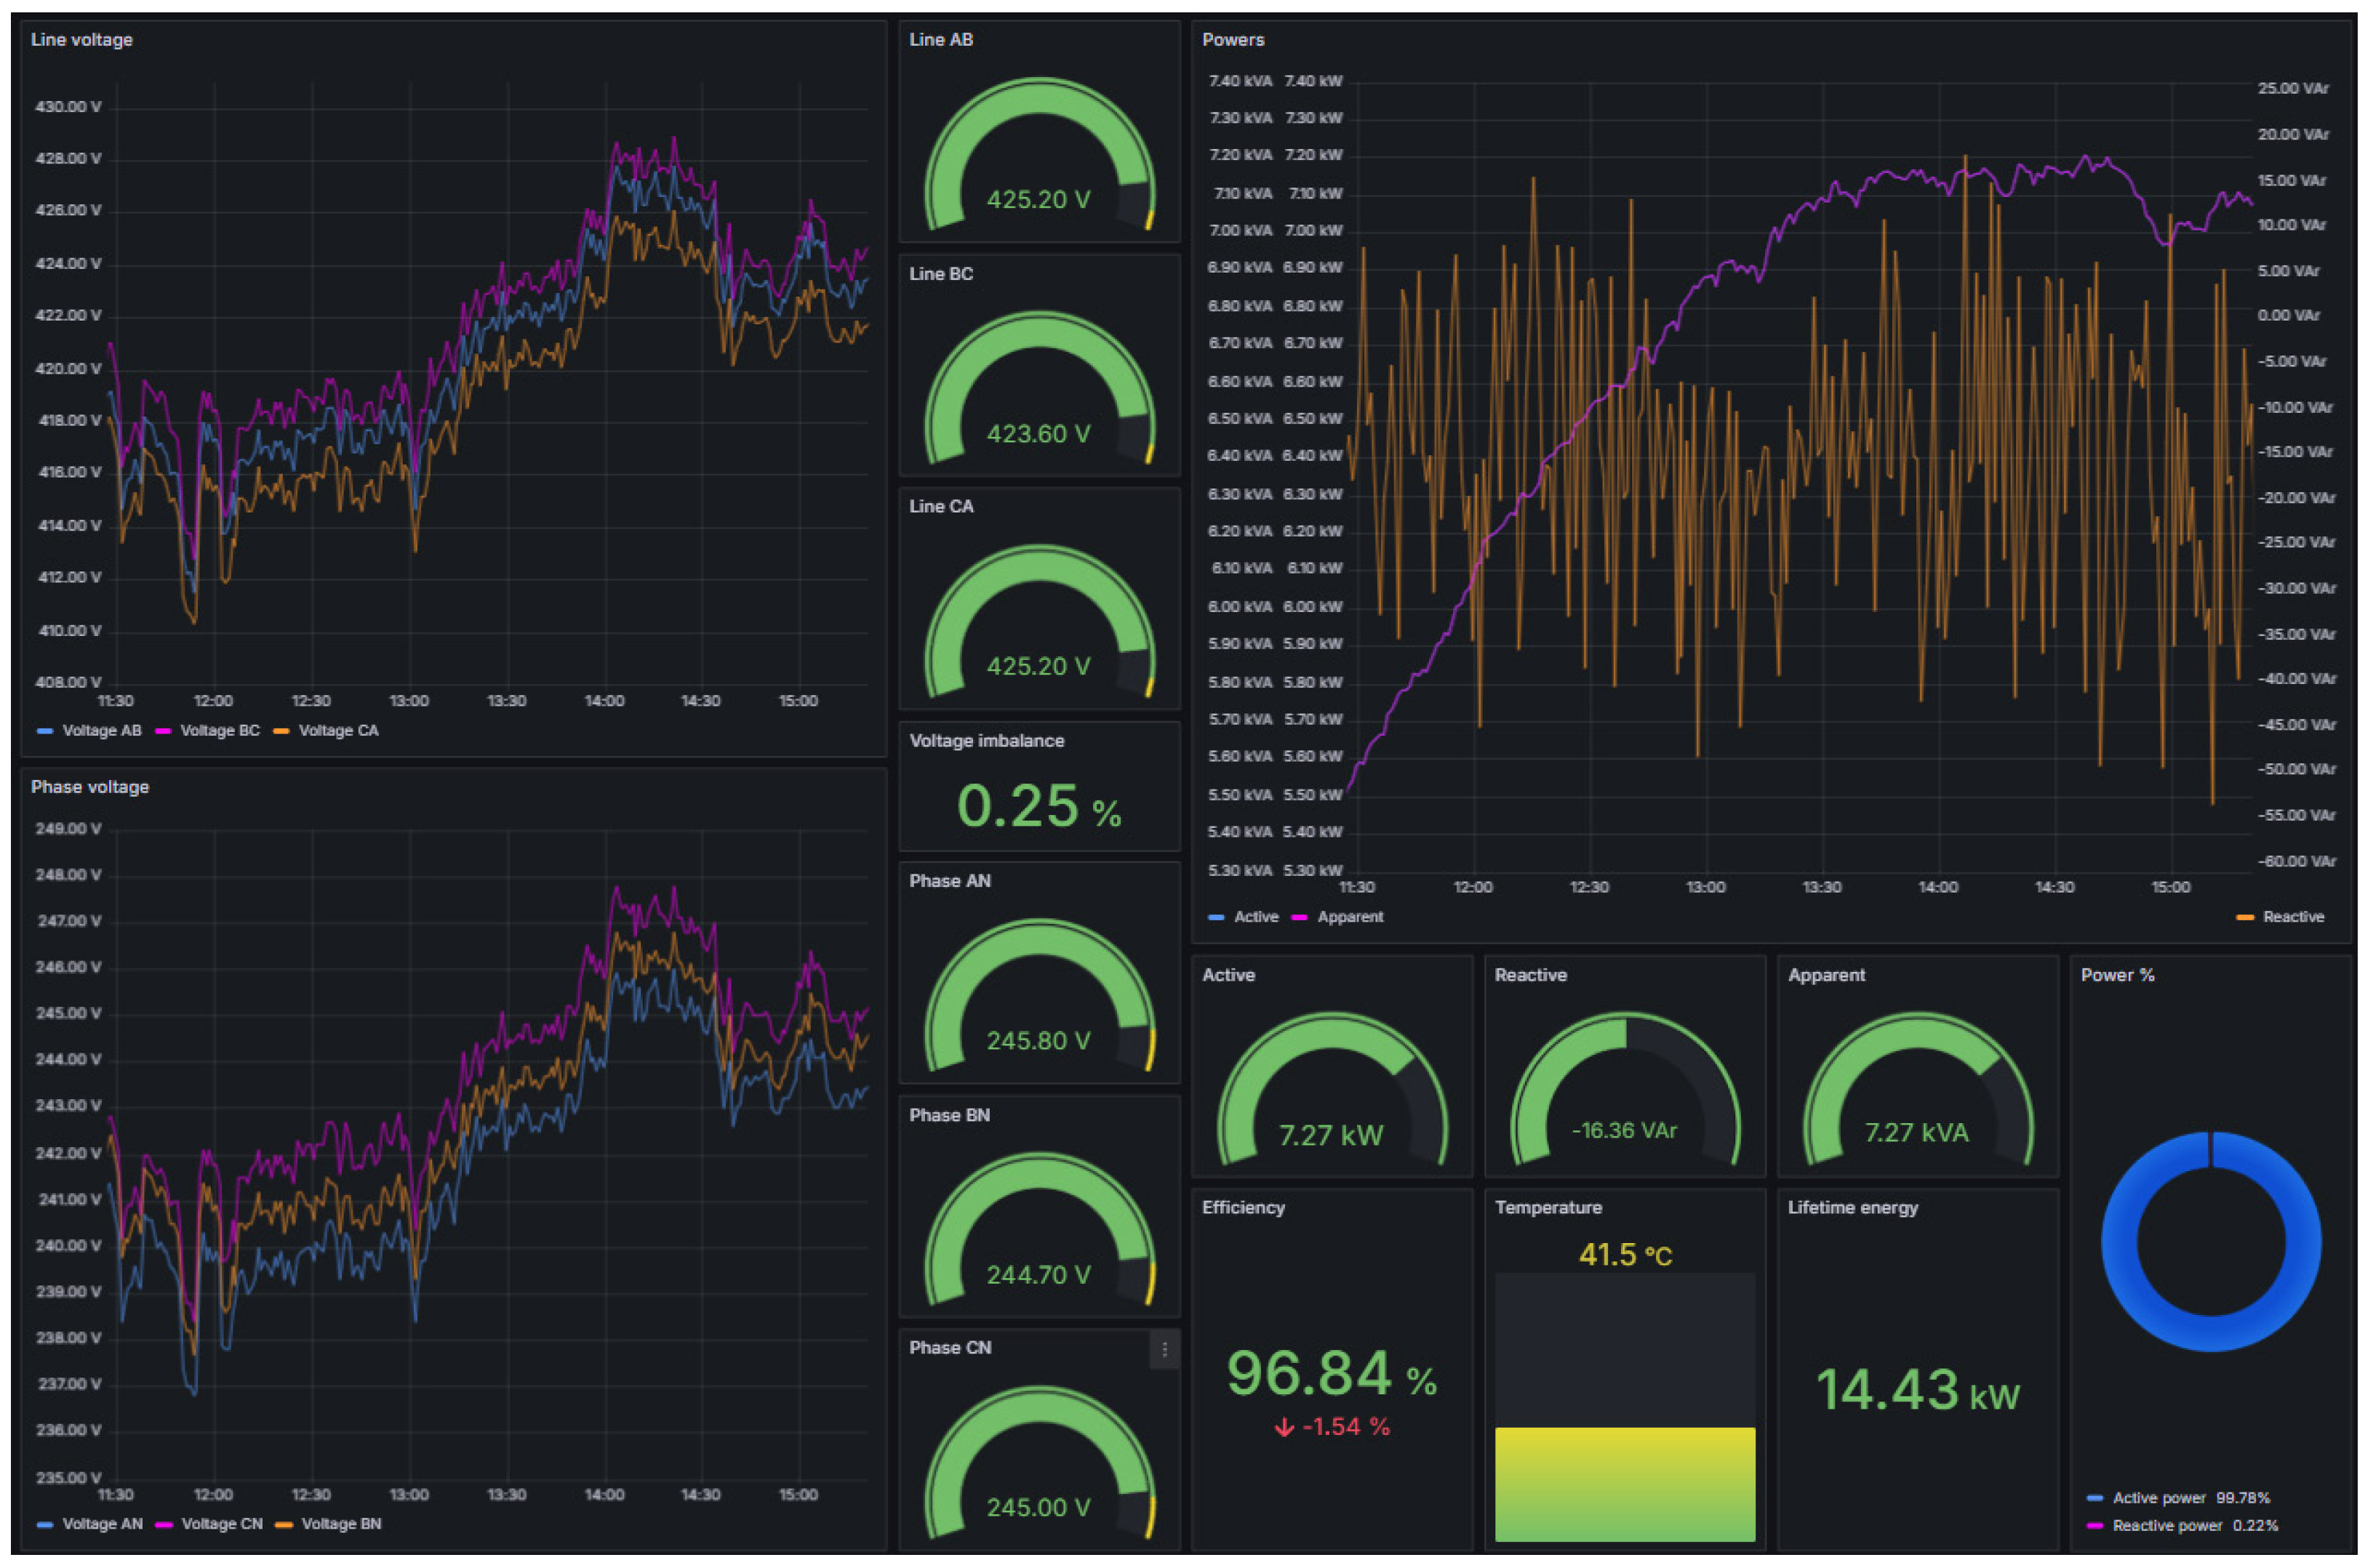This screenshot has height=1568, width=2373.
Task: Expand the Powers panel title menu
Action: click(x=1233, y=40)
